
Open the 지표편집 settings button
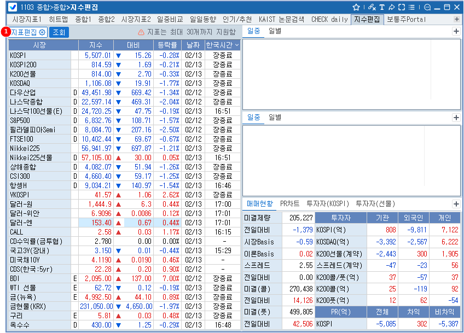point(28,32)
